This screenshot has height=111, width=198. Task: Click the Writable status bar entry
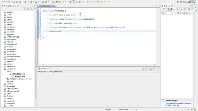pos(108,110)
